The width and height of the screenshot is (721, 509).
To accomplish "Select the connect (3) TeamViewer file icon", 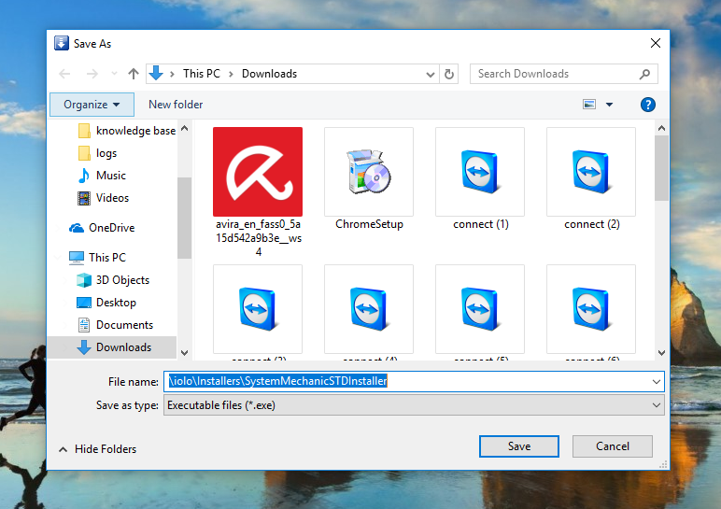I will (258, 309).
